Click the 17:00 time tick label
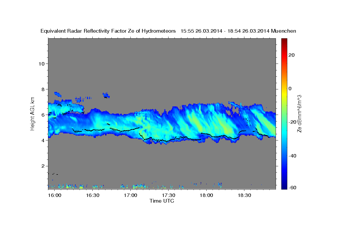Screen dimensions: 341x227 (130, 195)
